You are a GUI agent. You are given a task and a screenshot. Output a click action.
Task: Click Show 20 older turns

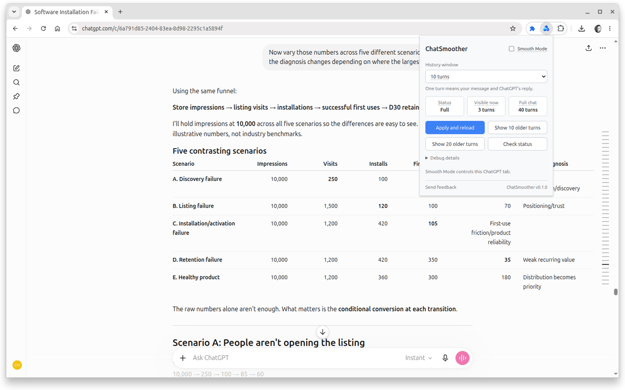coord(455,144)
